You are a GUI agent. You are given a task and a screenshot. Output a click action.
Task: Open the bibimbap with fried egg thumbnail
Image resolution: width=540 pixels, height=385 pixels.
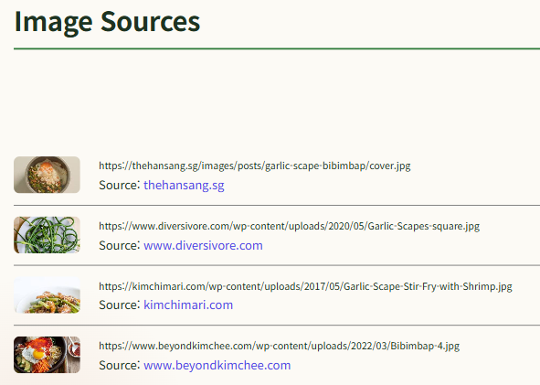tap(47, 355)
